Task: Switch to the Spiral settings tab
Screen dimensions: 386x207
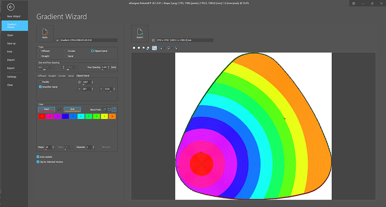Action: tap(71, 76)
